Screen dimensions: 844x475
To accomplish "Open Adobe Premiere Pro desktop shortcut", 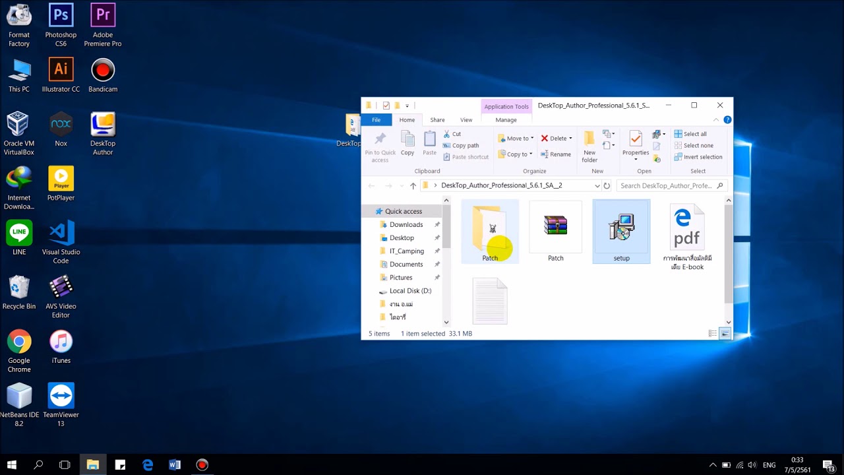I will point(103,25).
